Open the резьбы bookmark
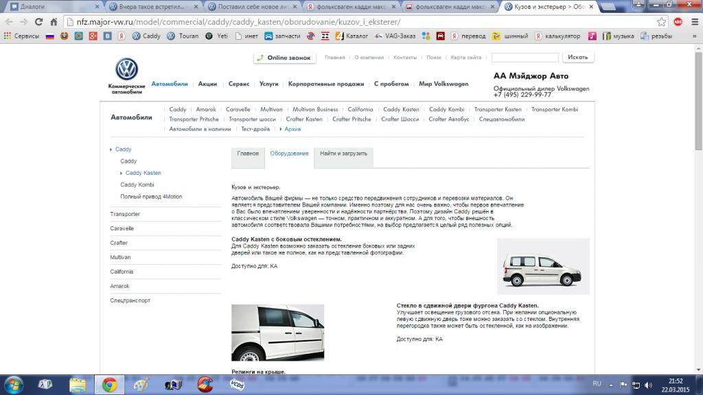Image resolution: width=703 pixels, height=395 pixels. click(x=656, y=36)
